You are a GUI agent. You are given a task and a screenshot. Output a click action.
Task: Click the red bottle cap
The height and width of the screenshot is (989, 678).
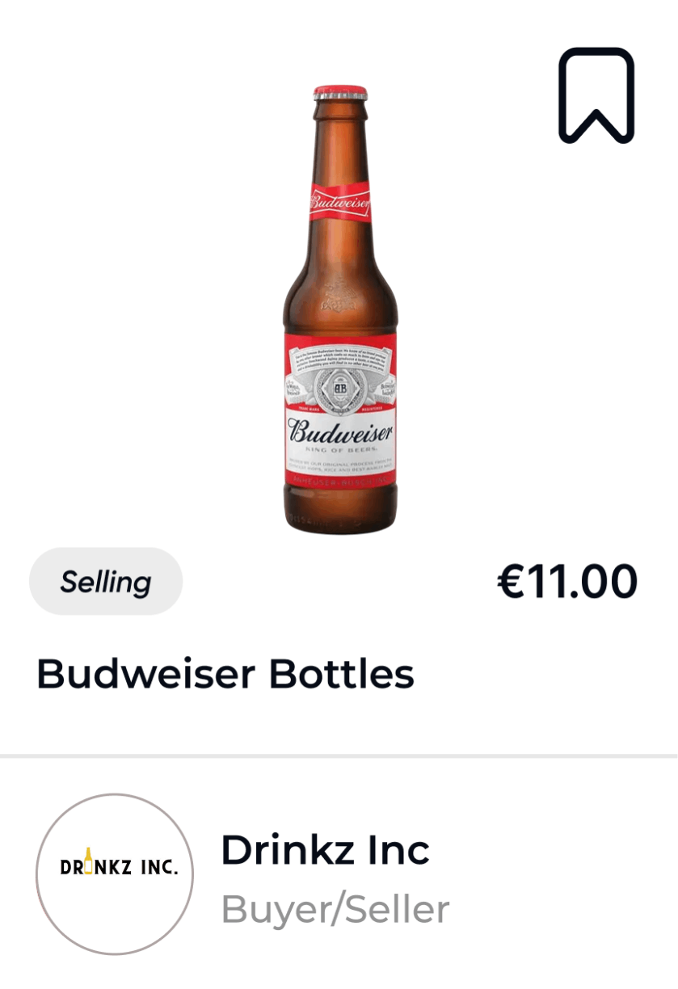pos(340,90)
